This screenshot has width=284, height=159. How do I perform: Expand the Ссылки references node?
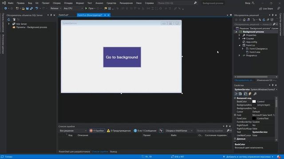[239, 38]
